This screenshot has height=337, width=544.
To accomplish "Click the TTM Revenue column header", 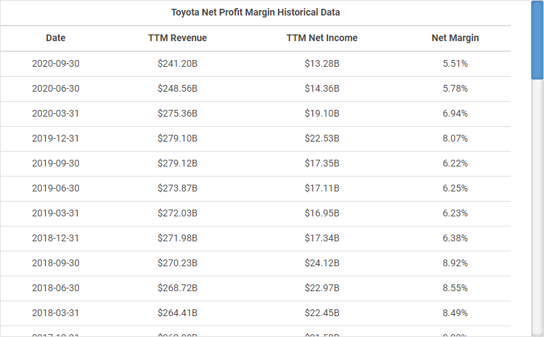I will [x=178, y=38].
